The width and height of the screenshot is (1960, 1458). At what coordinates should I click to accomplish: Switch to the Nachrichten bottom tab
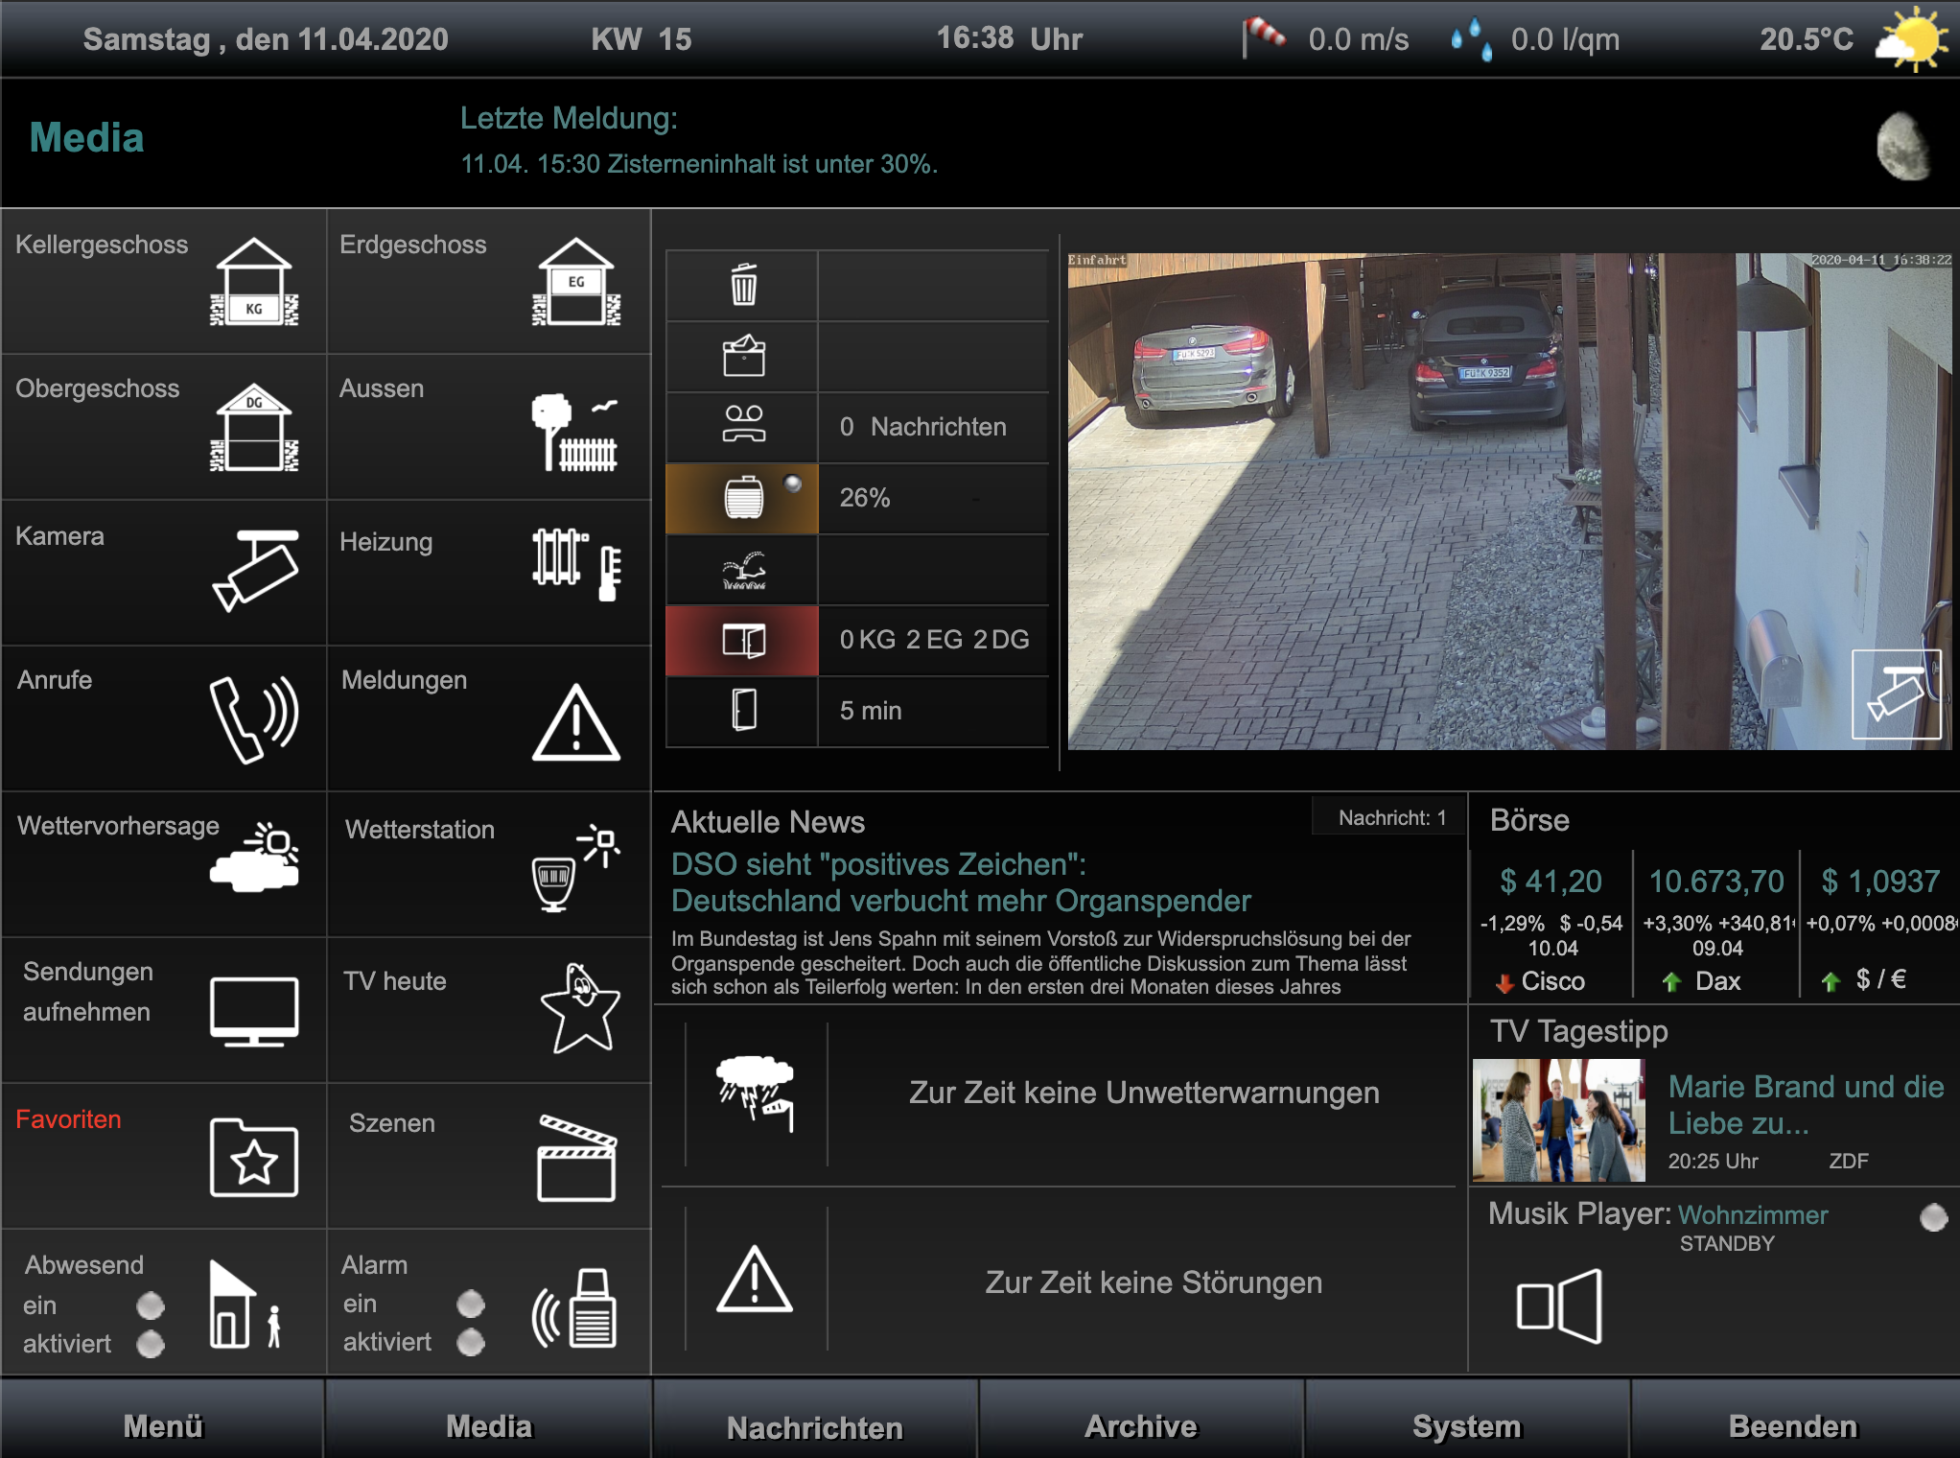[x=814, y=1426]
